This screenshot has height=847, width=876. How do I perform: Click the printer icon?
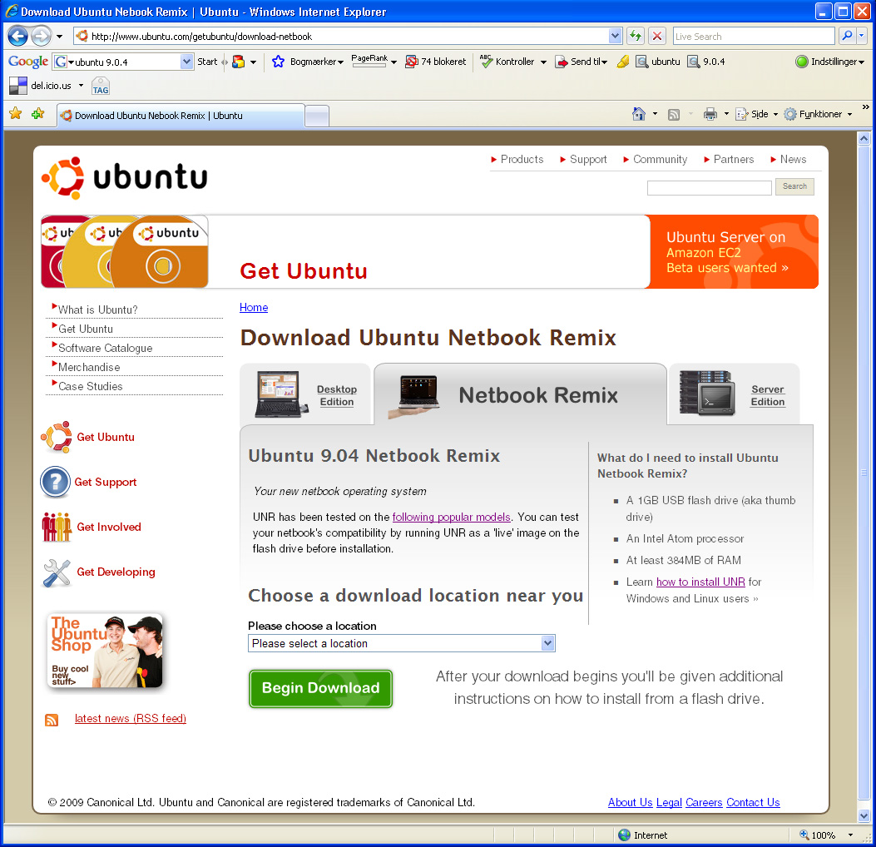pos(710,115)
